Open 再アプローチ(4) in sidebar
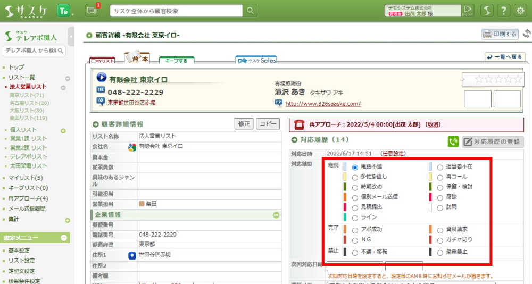This screenshot has width=532, height=284. coord(28,198)
